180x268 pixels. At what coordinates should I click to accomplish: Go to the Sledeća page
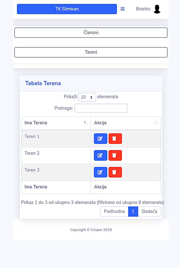pos(149,212)
